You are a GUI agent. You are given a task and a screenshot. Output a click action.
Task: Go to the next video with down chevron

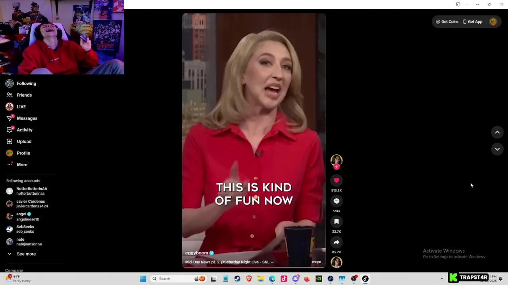point(497,149)
